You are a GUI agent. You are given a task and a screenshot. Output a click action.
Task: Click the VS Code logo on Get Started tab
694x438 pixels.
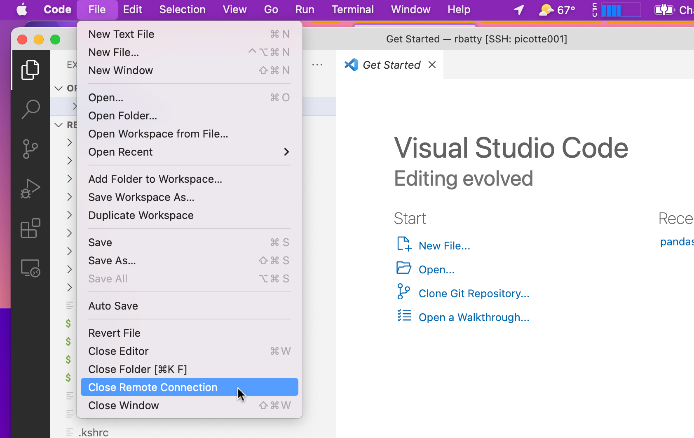[x=351, y=65]
